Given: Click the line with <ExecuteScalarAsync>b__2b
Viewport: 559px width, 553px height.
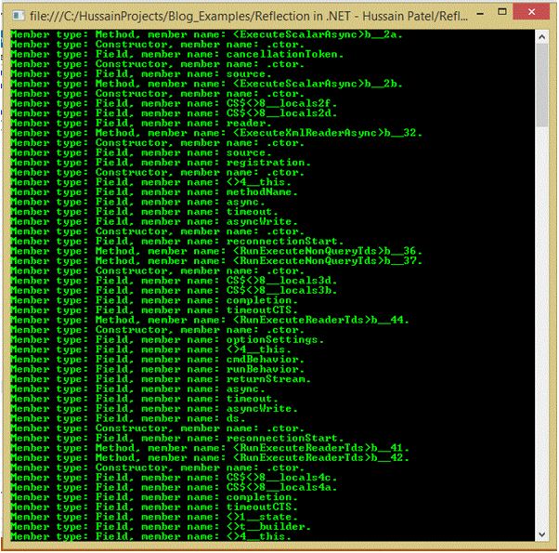Looking at the screenshot, I should [206, 84].
